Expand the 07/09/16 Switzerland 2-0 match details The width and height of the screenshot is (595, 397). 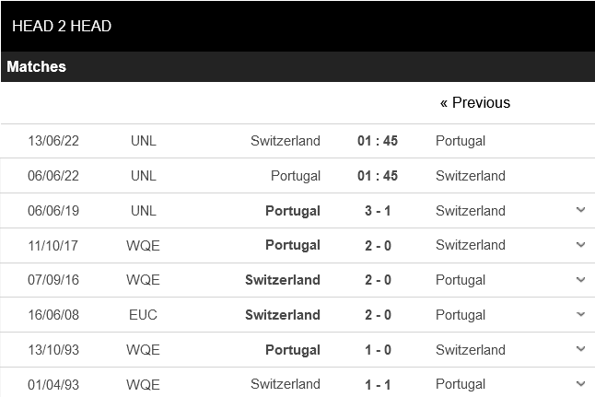(x=580, y=280)
